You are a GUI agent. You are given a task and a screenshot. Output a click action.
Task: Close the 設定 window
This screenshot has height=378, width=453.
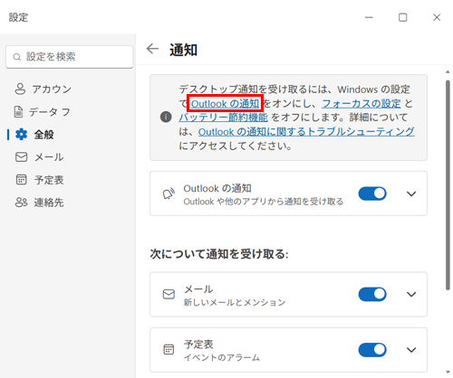click(x=437, y=17)
